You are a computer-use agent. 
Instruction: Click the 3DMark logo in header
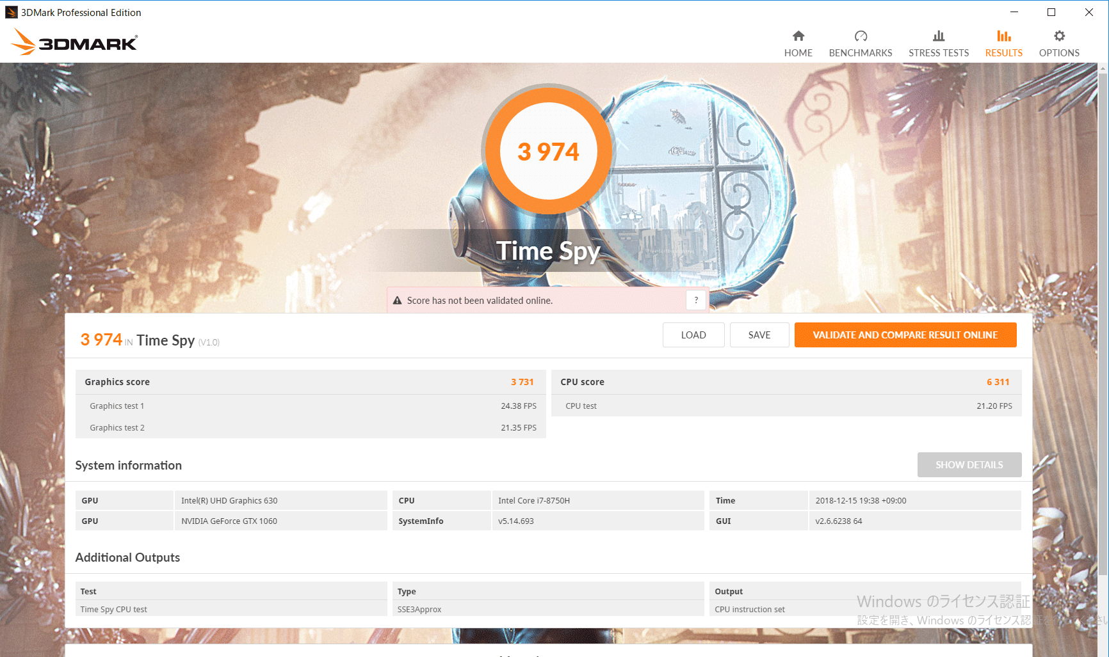click(74, 42)
